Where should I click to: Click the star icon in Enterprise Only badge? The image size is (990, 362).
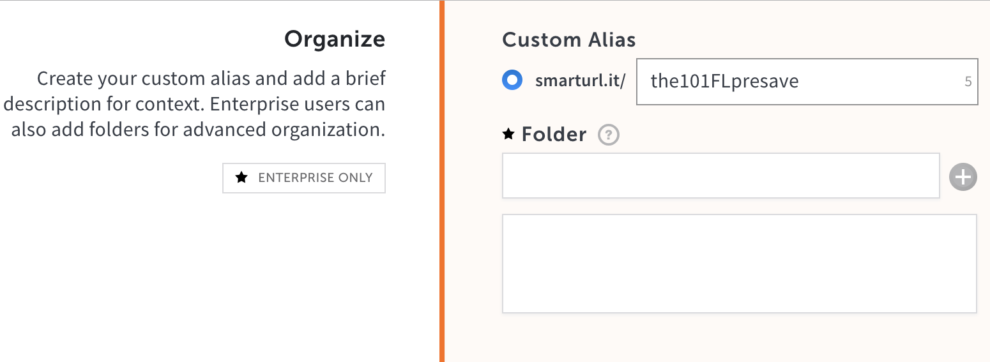(x=241, y=177)
